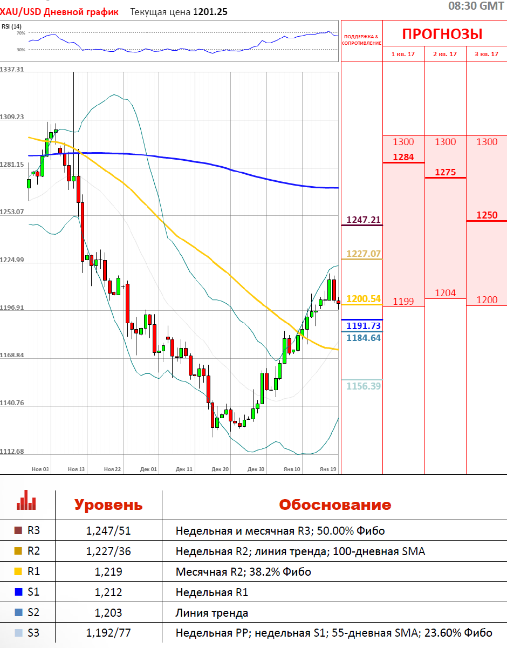Select the "Обоснование" table column header
507x648 pixels.
tap(334, 505)
